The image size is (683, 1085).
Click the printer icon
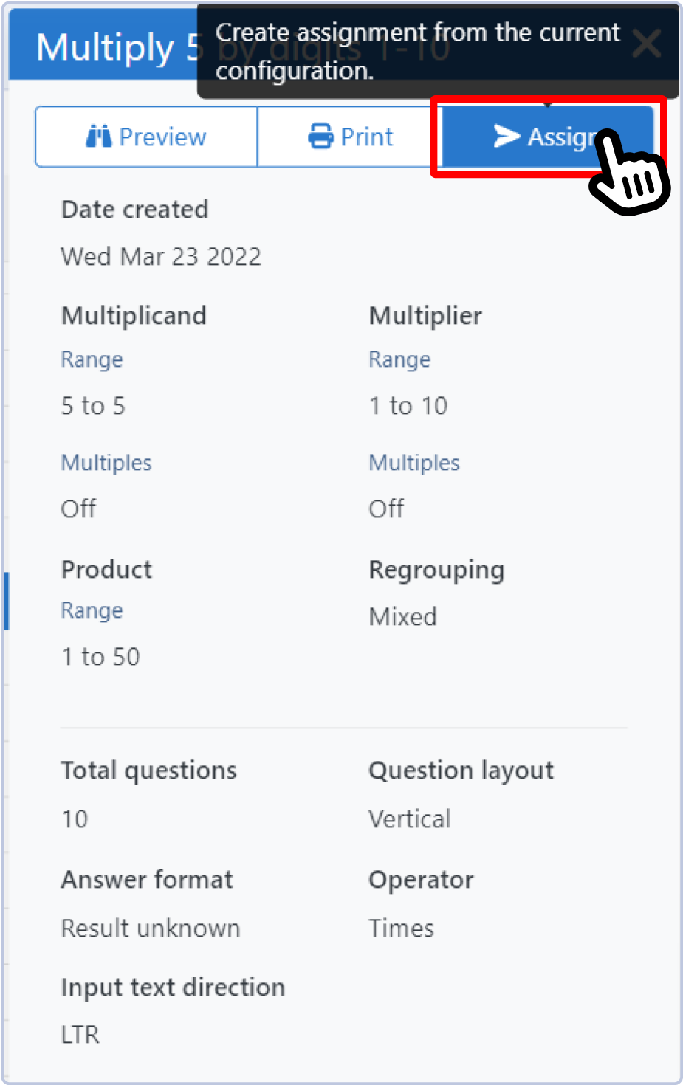[320, 137]
